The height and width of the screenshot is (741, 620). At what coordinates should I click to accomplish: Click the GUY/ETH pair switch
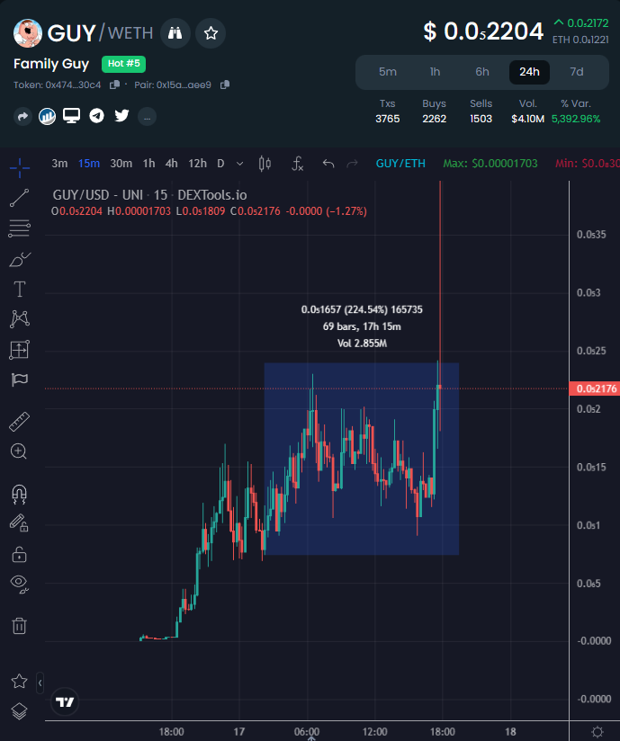pyautogui.click(x=400, y=164)
